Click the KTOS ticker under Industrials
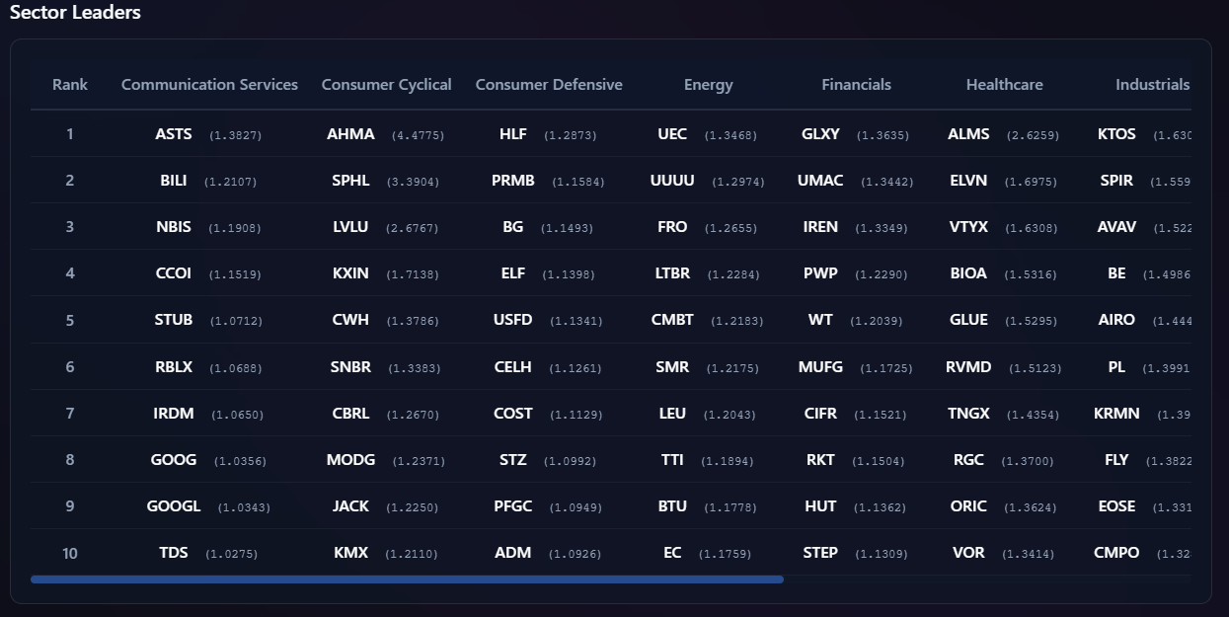Image resolution: width=1229 pixels, height=617 pixels. 1116,134
